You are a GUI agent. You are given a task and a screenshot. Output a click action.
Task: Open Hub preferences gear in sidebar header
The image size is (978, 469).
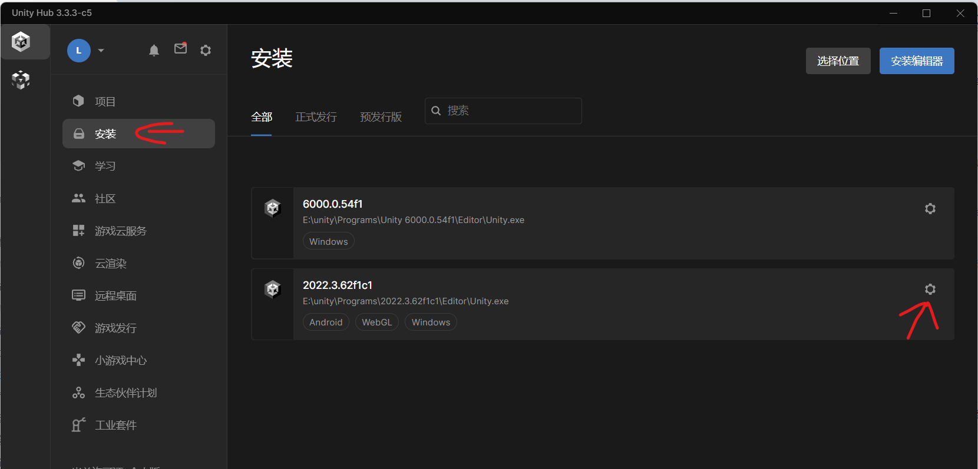point(206,51)
